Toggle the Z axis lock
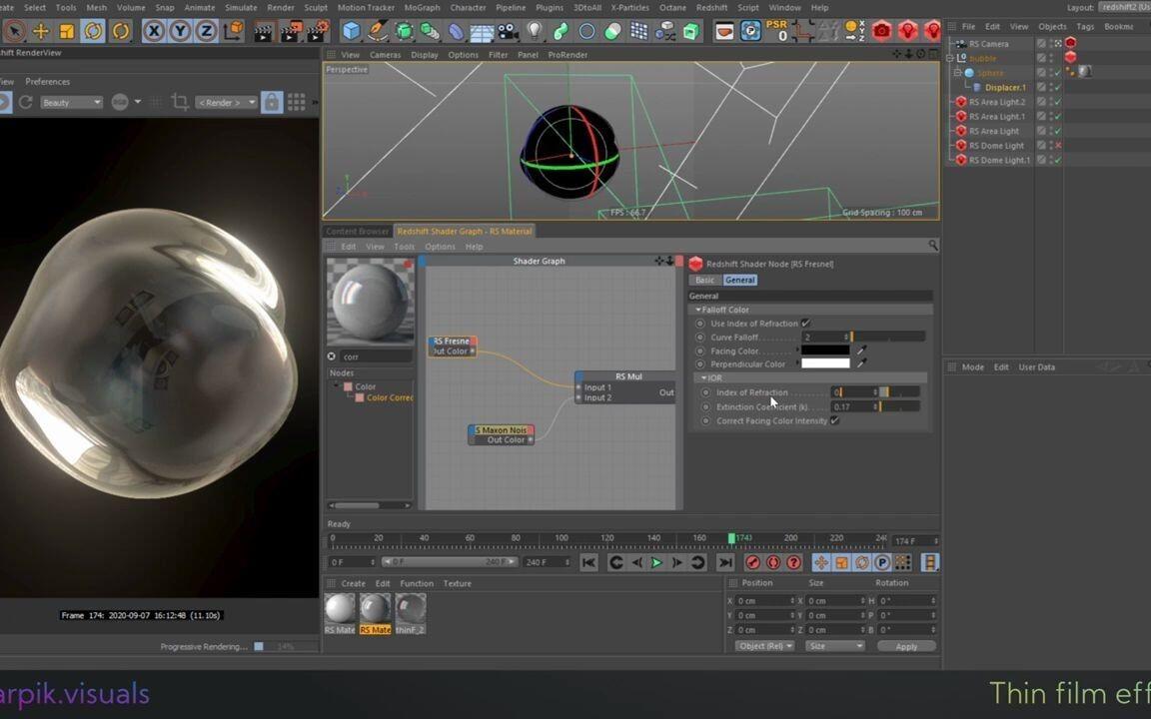 coord(206,32)
